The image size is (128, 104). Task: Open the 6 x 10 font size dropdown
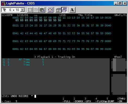[22, 10]
